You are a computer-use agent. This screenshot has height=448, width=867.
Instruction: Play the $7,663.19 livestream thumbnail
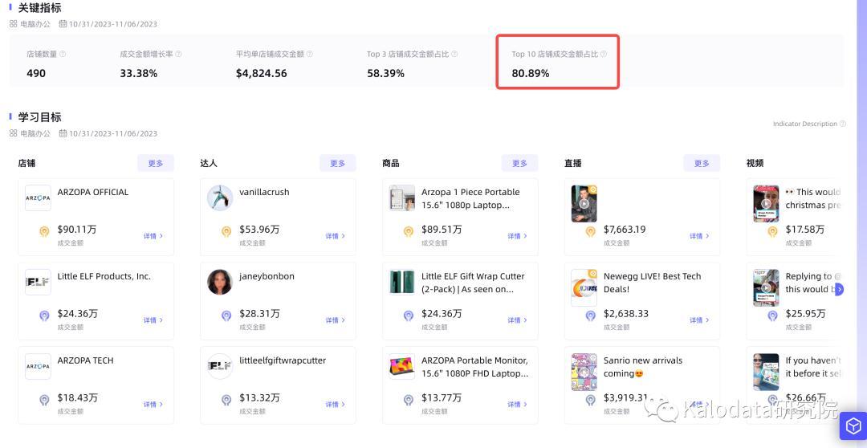(584, 204)
